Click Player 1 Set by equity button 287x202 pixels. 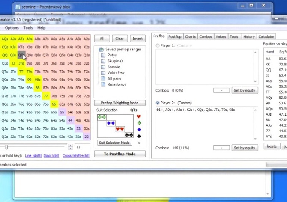point(245,90)
